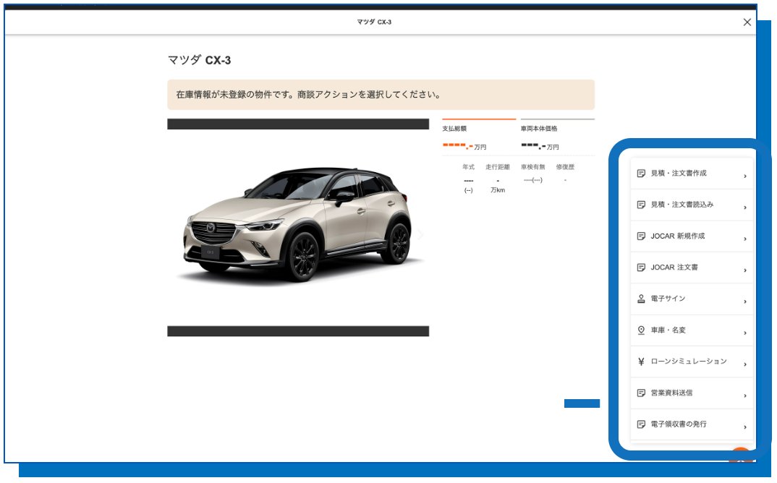Click chevron arrow beside 見積・注文書作成
The height and width of the screenshot is (483, 777).
click(x=744, y=176)
